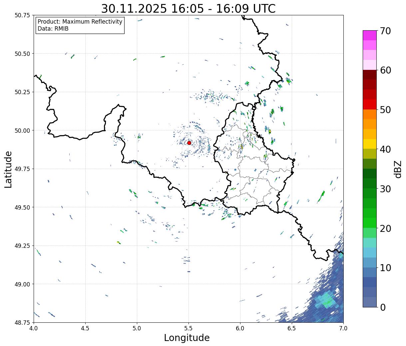The width and height of the screenshot is (406, 346).
Task: Click the colorbar tick label 40
Action: [x=385, y=149]
